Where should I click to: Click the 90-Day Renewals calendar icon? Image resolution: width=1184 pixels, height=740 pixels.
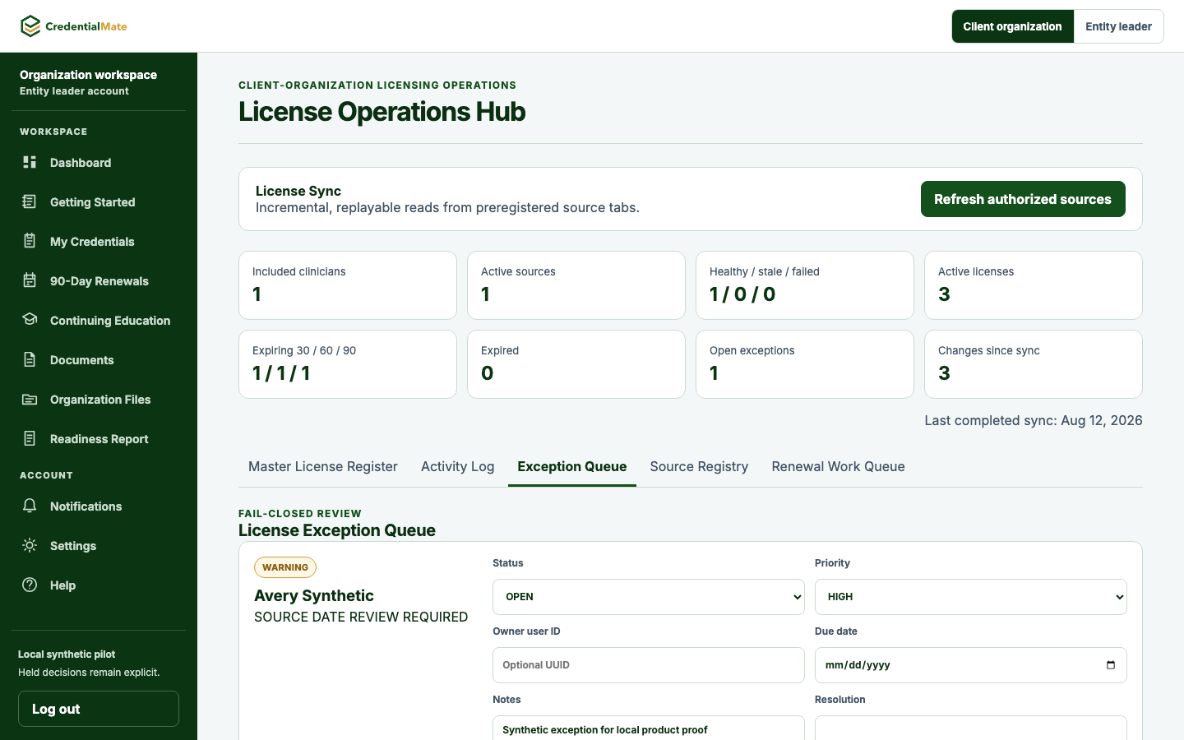(30, 280)
